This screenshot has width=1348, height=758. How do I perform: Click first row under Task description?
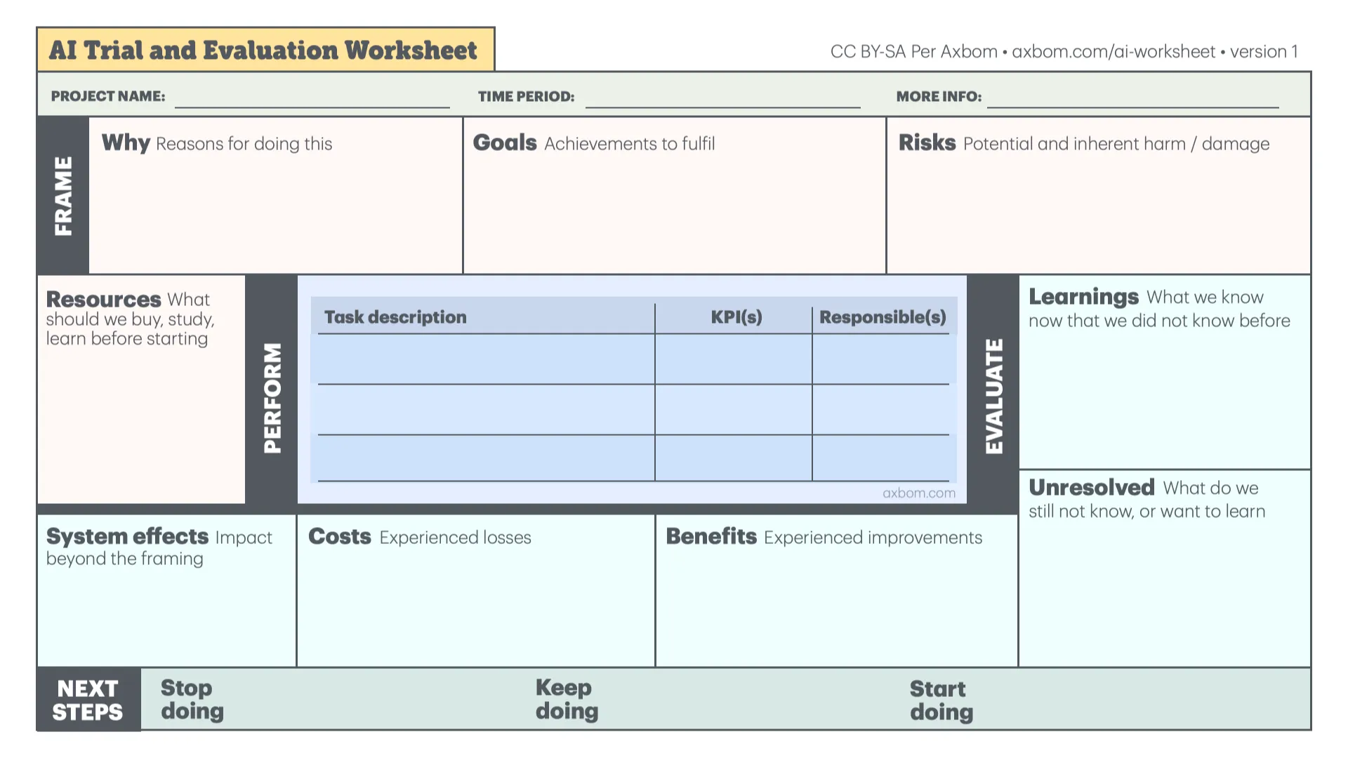[486, 359]
